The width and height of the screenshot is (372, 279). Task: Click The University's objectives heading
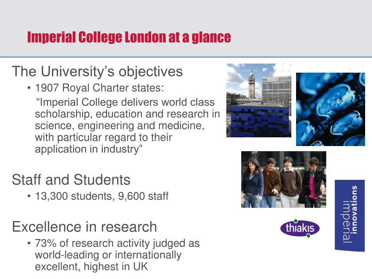97,71
